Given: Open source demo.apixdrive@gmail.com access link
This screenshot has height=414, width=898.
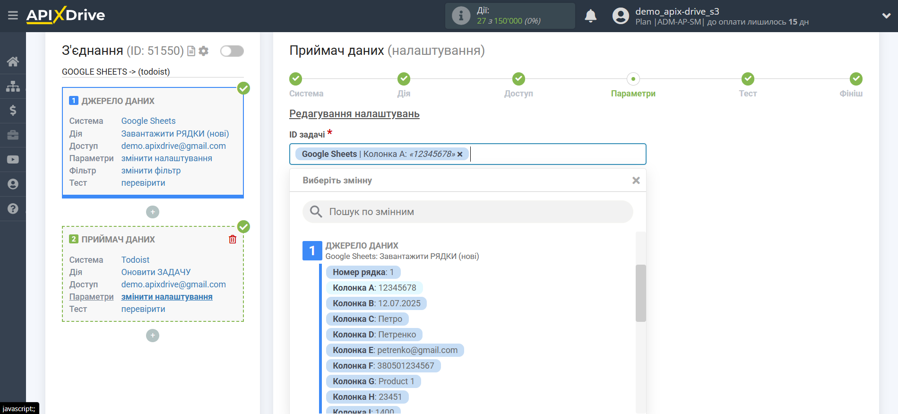Looking at the screenshot, I should click(173, 146).
